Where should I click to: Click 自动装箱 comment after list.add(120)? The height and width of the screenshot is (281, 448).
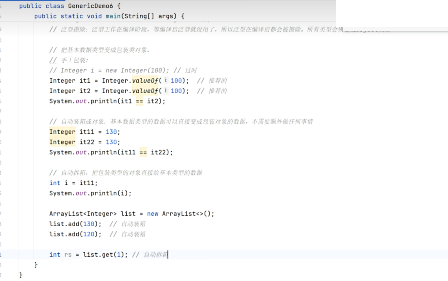(x=128, y=234)
